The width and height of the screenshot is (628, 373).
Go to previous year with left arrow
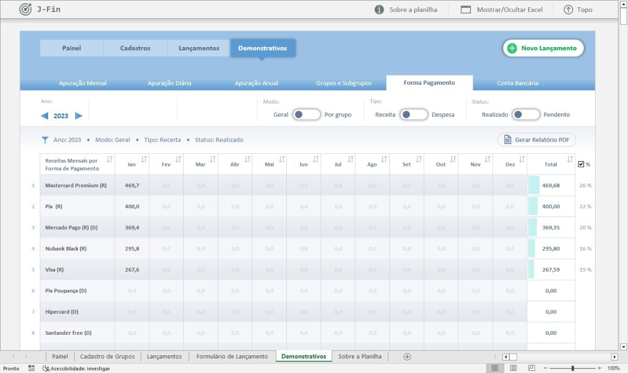pyautogui.click(x=44, y=116)
